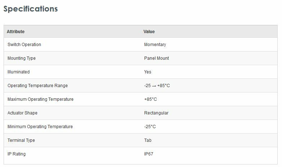The height and width of the screenshot is (167, 282).
Task: Click the Rectangular value cell
Action: click(x=156, y=113)
